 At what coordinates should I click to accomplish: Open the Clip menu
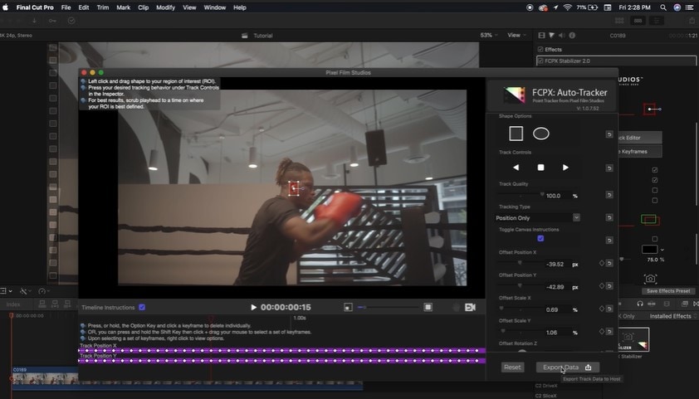click(x=143, y=7)
